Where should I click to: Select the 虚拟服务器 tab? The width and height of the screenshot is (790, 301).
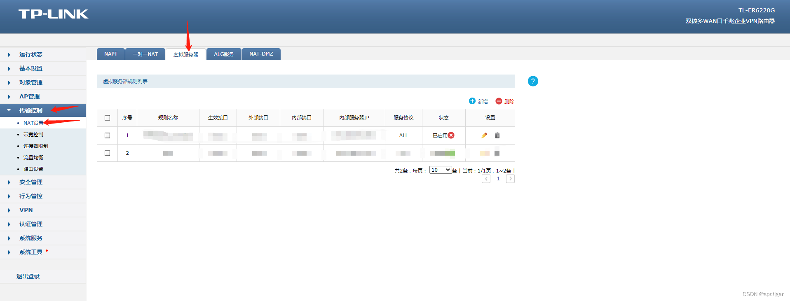point(186,54)
